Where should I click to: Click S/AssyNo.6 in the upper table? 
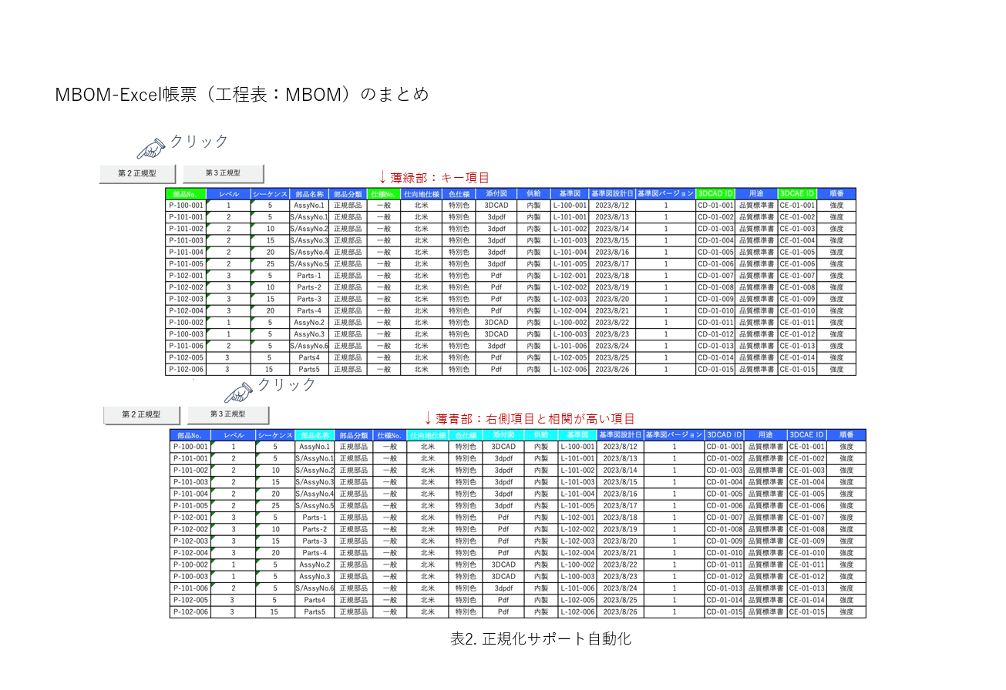309,346
